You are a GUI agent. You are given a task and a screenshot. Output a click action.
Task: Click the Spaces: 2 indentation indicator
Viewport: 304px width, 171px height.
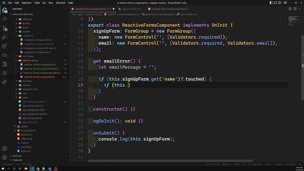[227, 164]
